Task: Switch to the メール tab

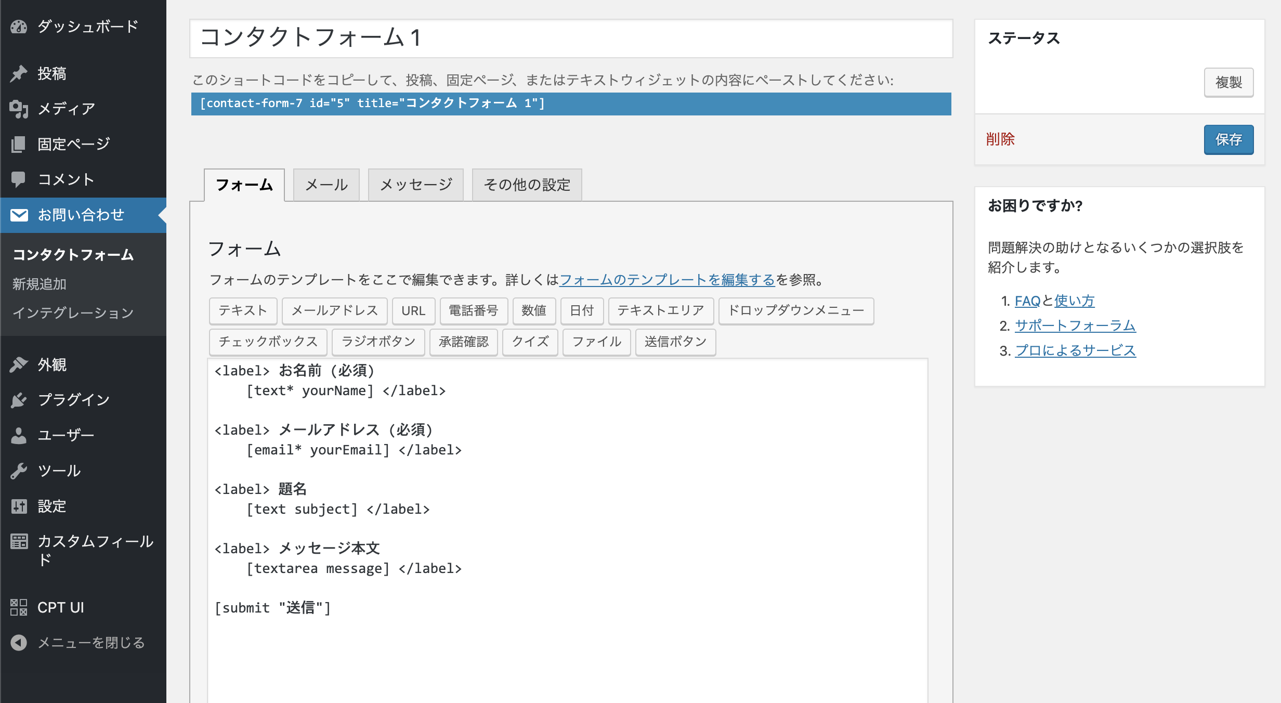Action: tap(326, 184)
